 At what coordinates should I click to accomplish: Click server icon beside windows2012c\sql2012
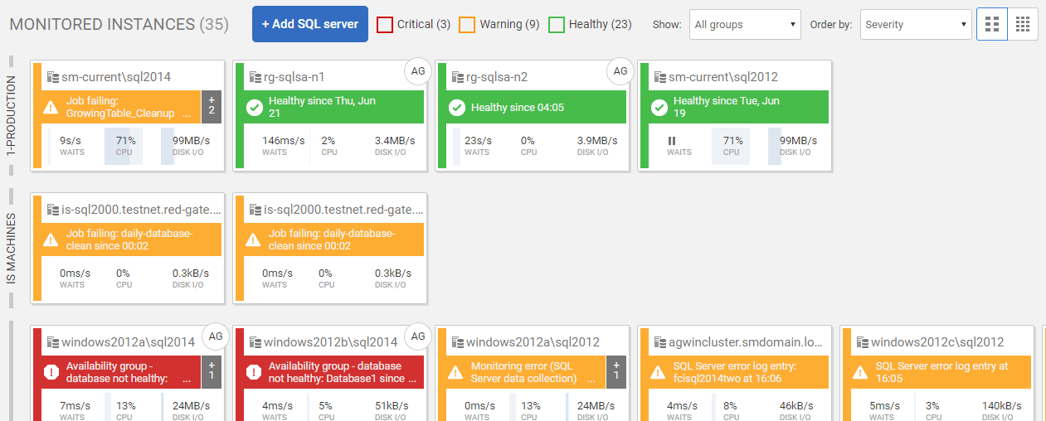(862, 342)
